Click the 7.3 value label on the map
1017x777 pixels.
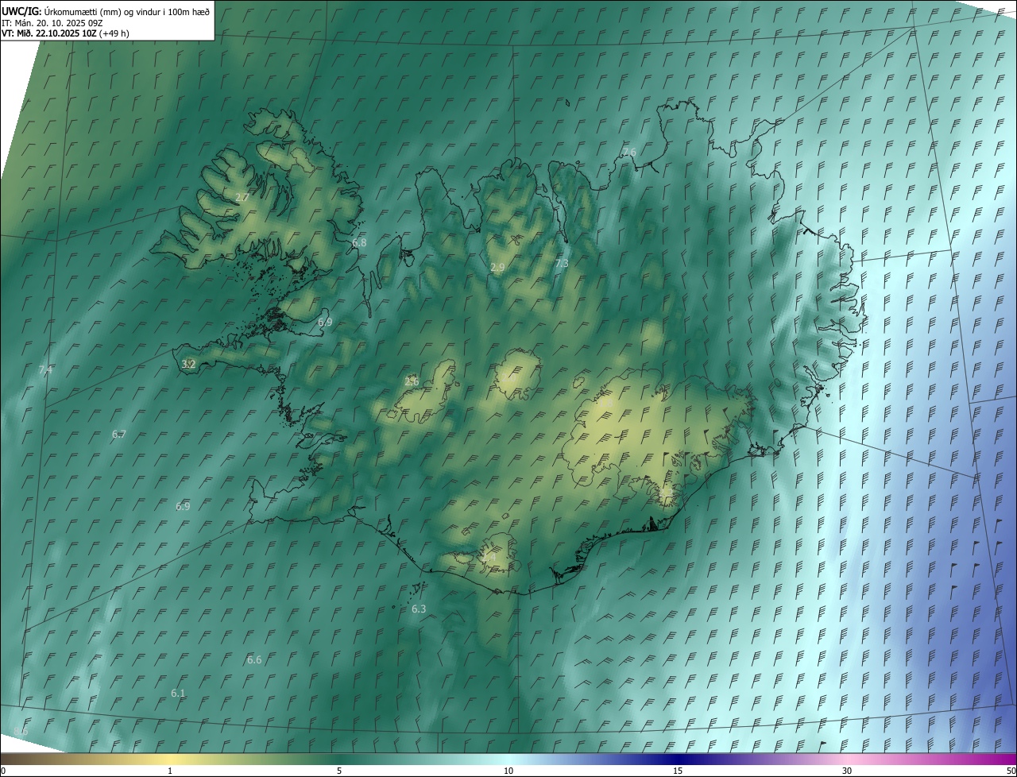[x=562, y=263]
